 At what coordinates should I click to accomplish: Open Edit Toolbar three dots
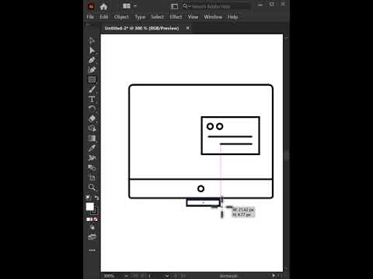[x=92, y=250]
